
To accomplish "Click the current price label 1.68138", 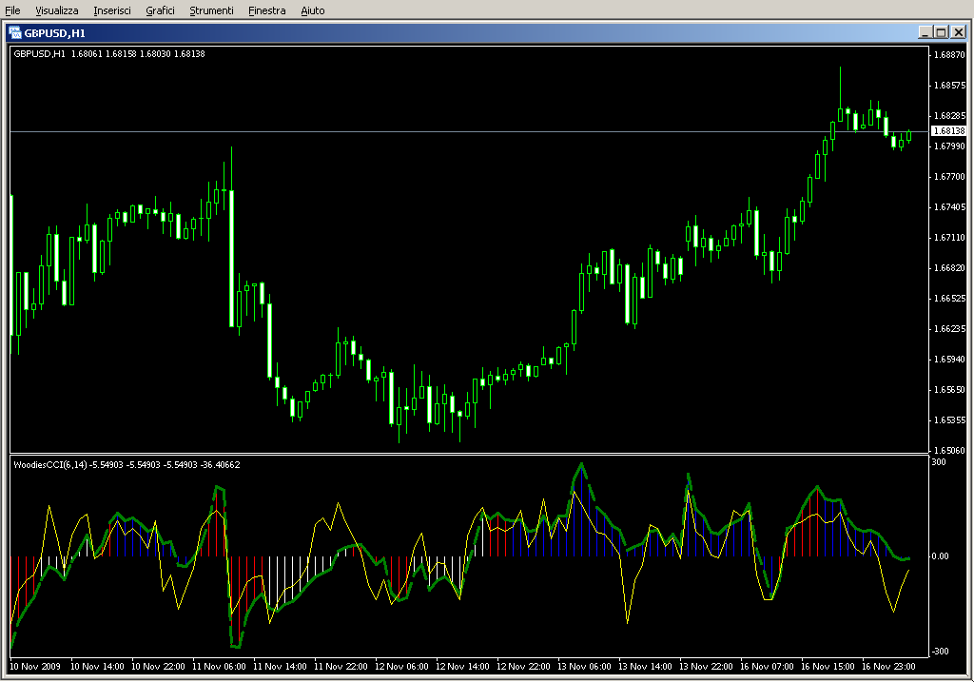I will tap(949, 131).
